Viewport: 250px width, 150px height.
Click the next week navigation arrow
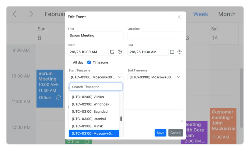click(31, 14)
